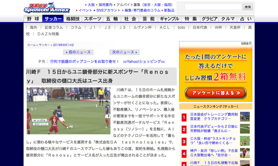Click the rank 1 number badge
Screen dimensions: 278x166
tap(184, 117)
